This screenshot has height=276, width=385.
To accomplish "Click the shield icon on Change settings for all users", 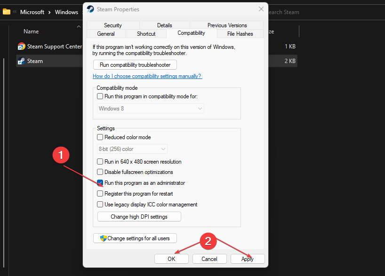I will click(x=104, y=238).
